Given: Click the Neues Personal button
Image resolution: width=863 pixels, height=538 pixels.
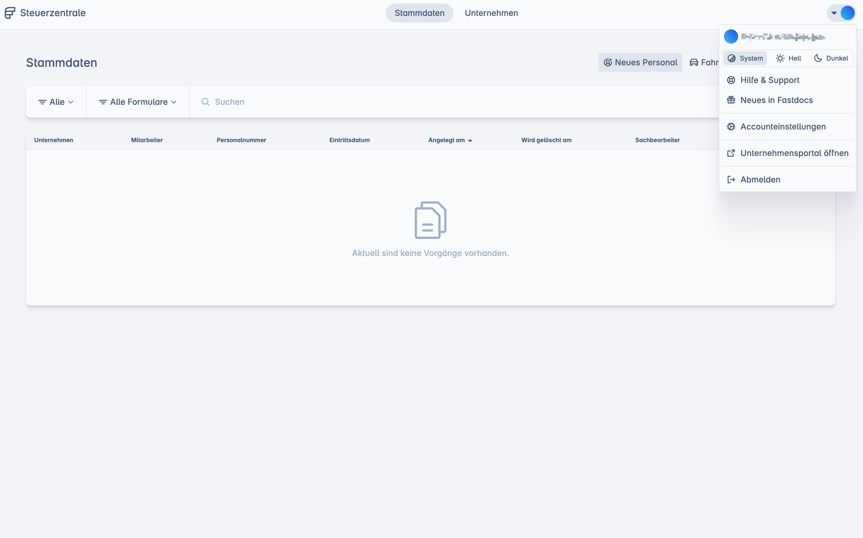Looking at the screenshot, I should point(640,62).
